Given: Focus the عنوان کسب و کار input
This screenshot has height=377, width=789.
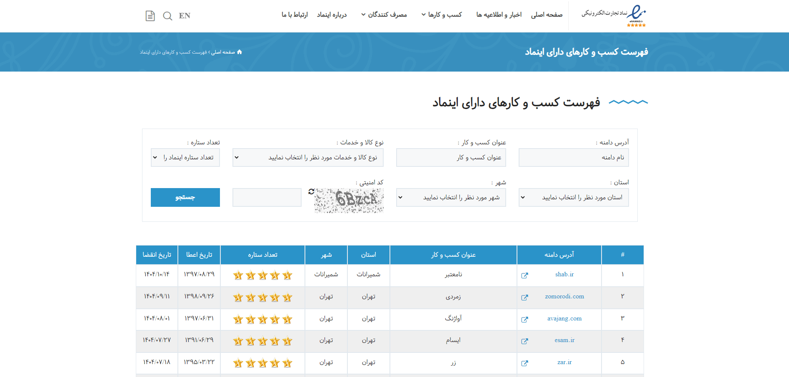Looking at the screenshot, I should (x=451, y=157).
